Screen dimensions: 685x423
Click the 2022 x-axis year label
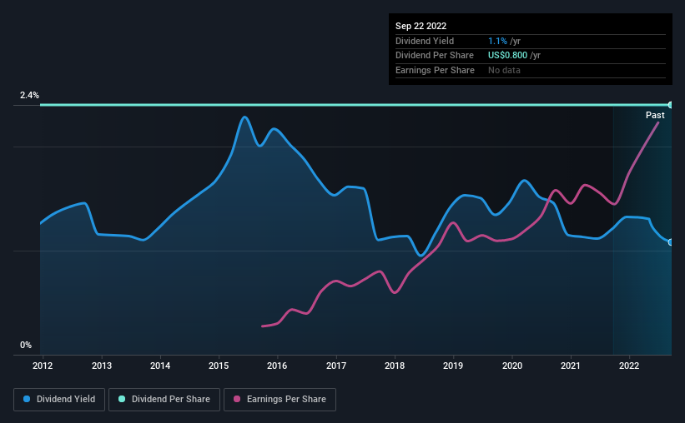pyautogui.click(x=629, y=366)
